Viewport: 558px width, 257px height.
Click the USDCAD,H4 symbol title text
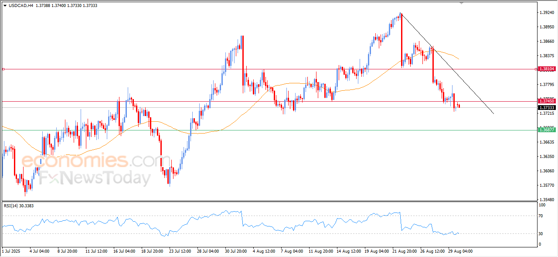(21, 5)
